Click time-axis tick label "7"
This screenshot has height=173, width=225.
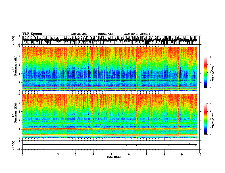[x=147, y=154]
